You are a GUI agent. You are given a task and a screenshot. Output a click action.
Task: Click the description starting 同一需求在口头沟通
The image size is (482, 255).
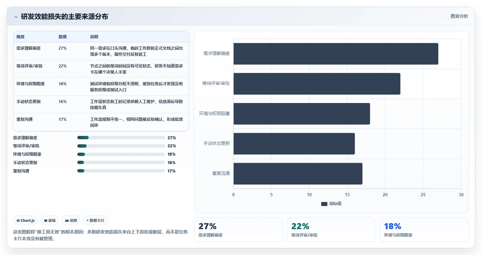point(137,51)
